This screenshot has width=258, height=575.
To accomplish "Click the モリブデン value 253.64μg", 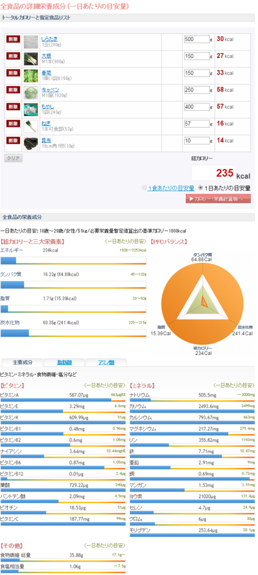I will coord(209,530).
